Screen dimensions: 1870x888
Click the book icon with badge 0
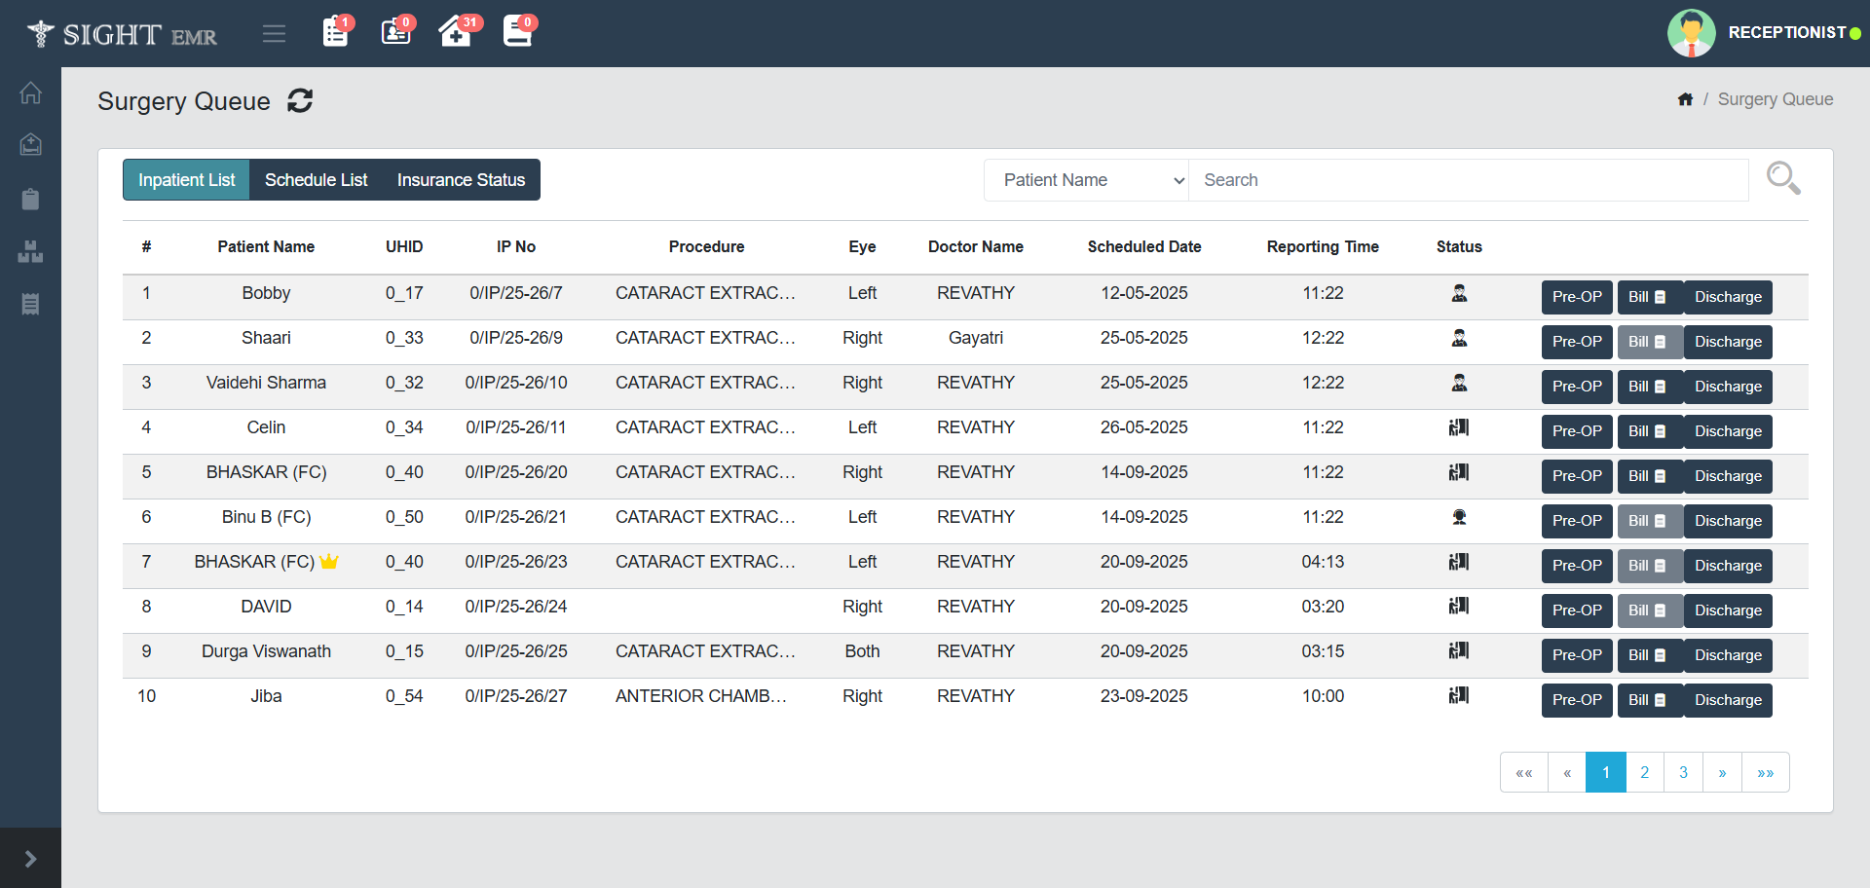(517, 32)
